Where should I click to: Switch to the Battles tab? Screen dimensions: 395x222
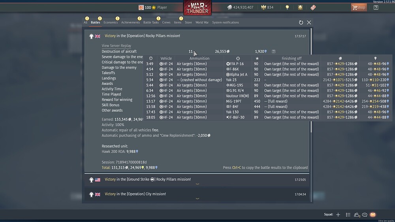(x=96, y=23)
